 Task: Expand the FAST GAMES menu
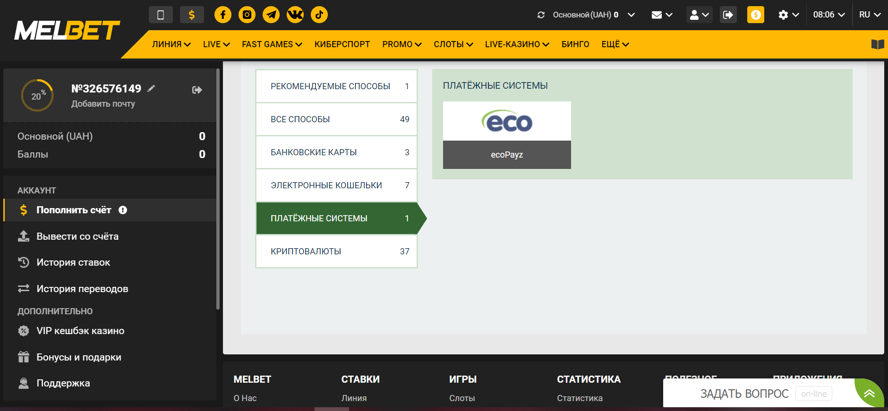(272, 44)
